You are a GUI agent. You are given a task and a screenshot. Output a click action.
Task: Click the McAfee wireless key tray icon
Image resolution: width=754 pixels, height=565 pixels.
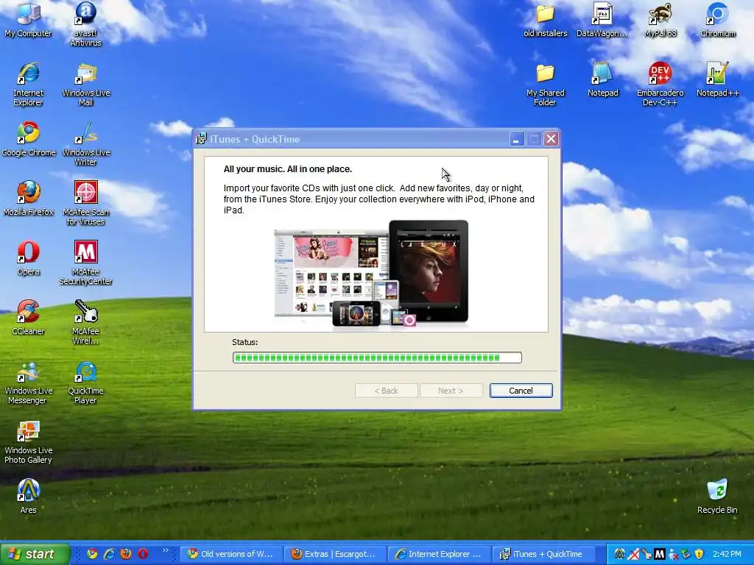click(x=646, y=554)
